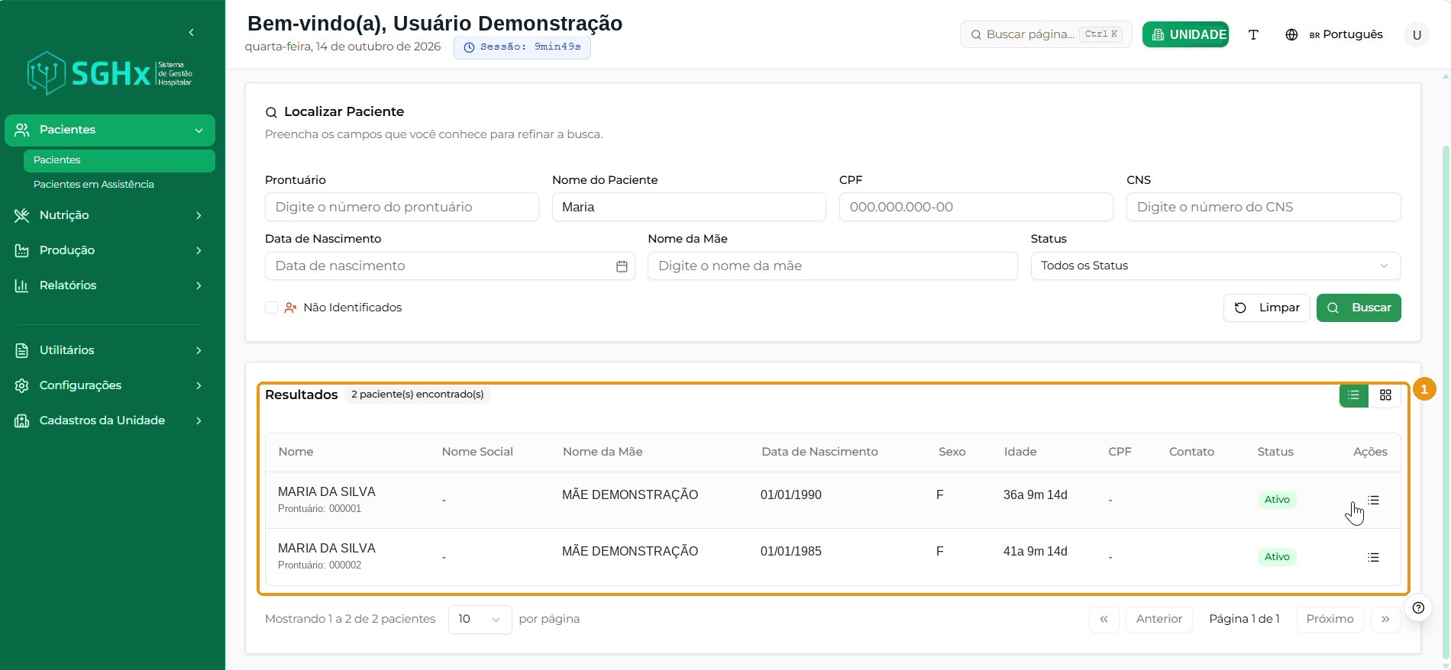
Task: Toggle the Não Identificados checkbox
Action: point(271,308)
